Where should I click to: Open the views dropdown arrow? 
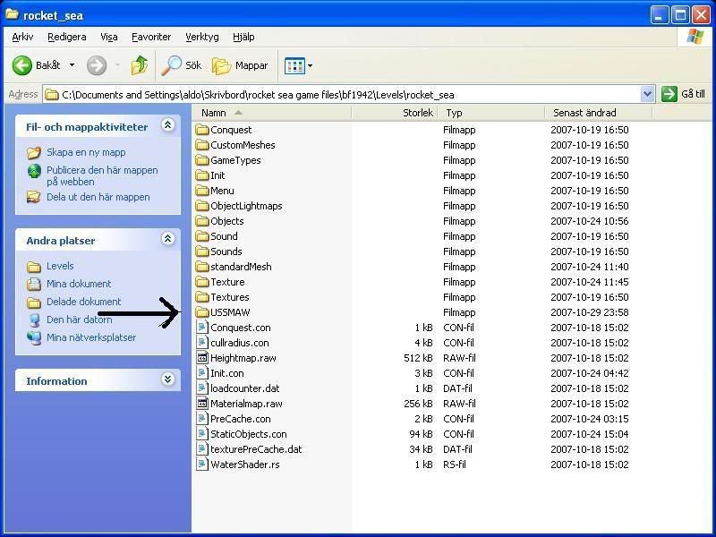310,65
